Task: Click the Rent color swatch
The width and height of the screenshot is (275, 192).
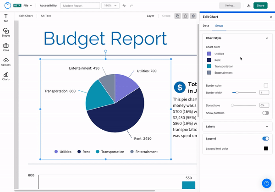Action: (x=209, y=60)
